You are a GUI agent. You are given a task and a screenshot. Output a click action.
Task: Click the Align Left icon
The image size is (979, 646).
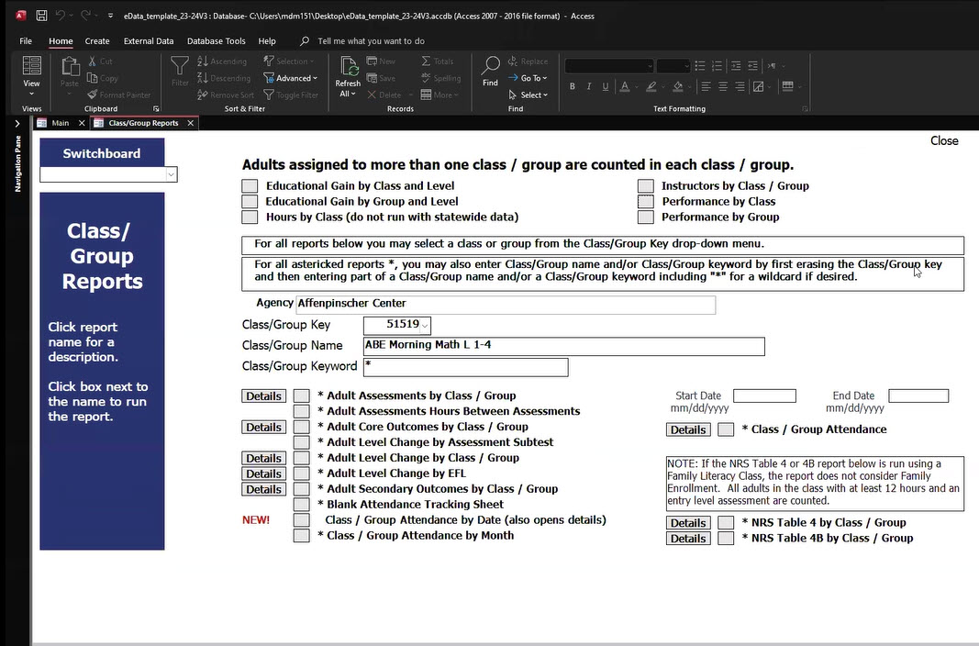[x=706, y=86]
